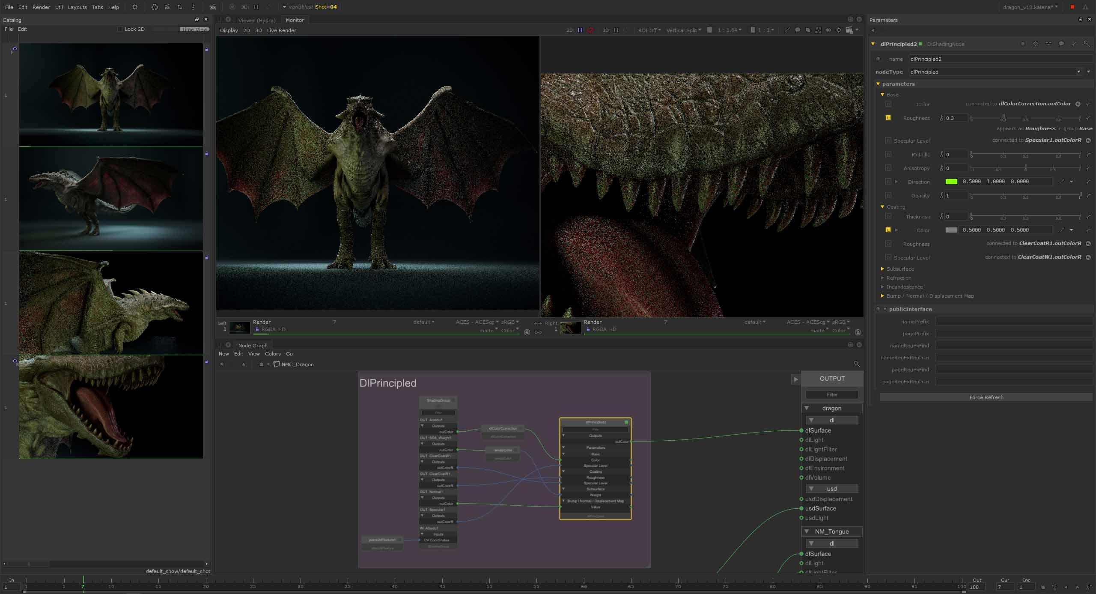This screenshot has height=594, width=1096.
Task: Click the green Direction color swatch
Action: tap(951, 182)
